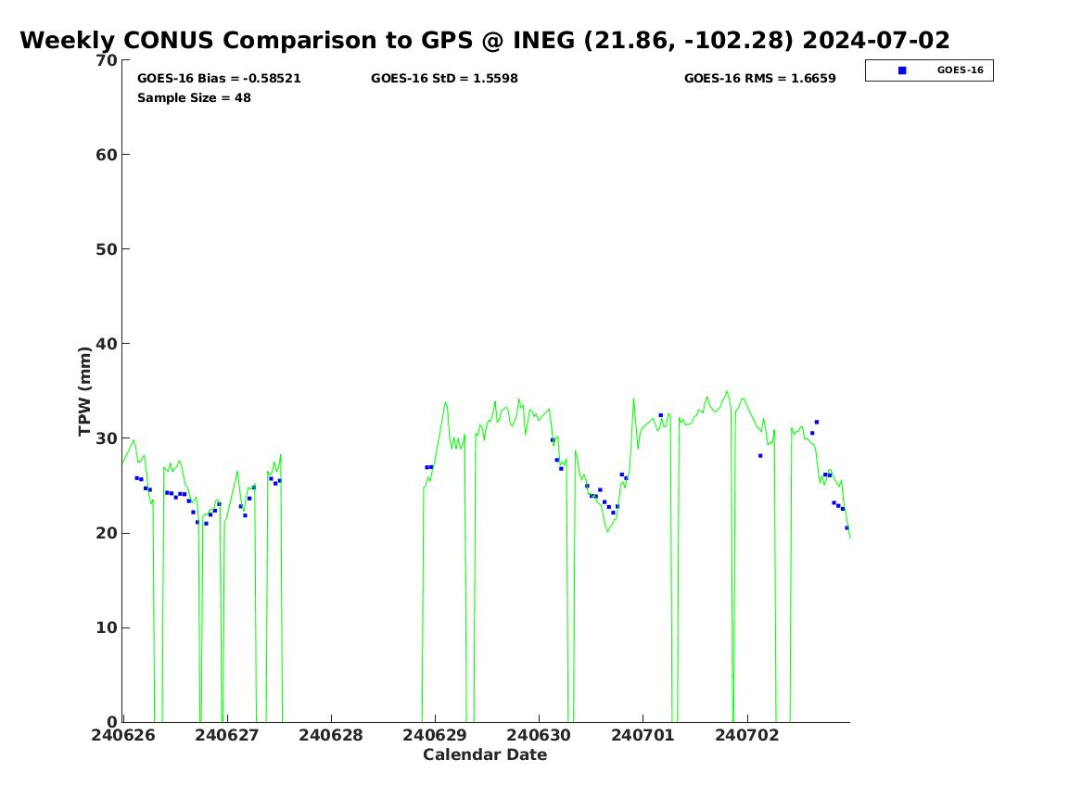Click the x-axis tick label 240702
This screenshot has width=1082, height=811.
[x=746, y=735]
